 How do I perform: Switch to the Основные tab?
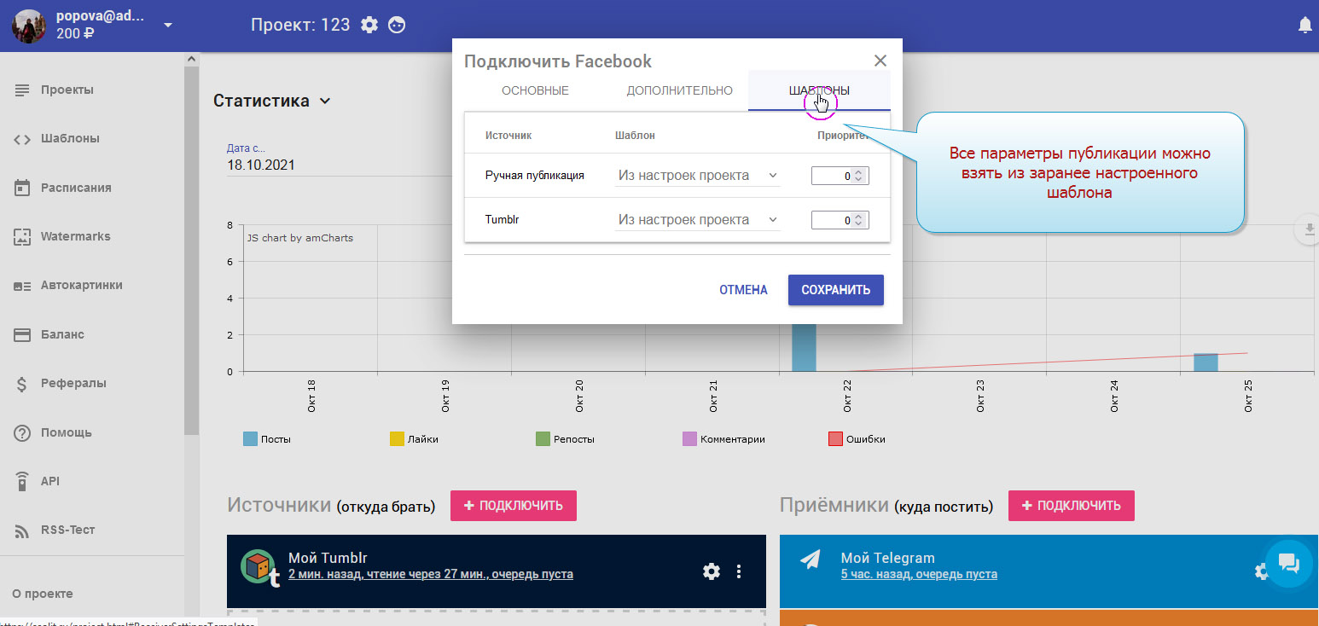pos(535,90)
